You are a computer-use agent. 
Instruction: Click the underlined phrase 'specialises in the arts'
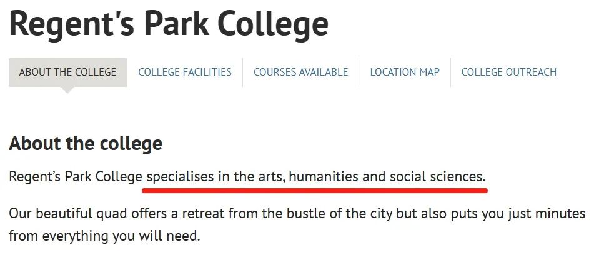pos(215,176)
